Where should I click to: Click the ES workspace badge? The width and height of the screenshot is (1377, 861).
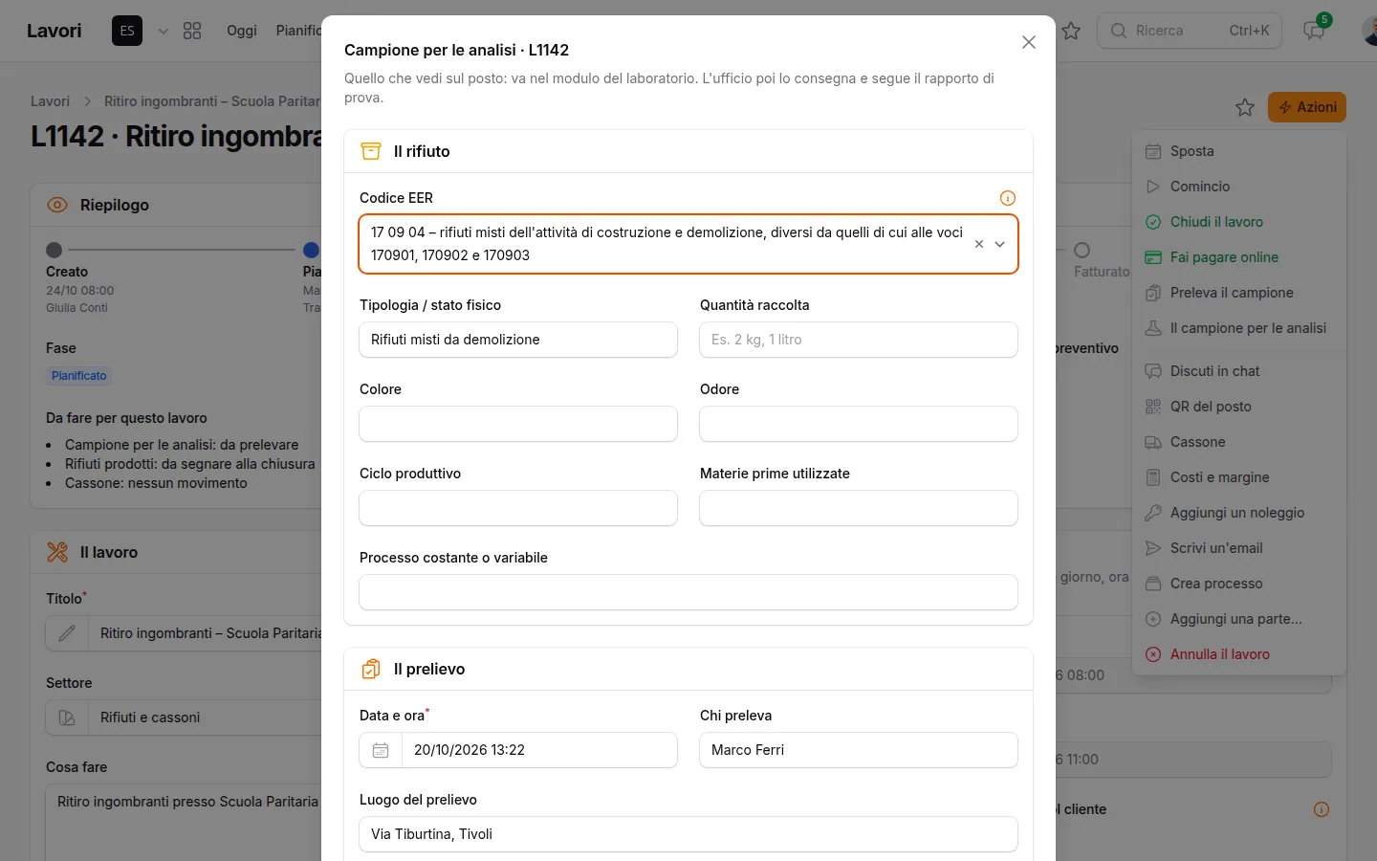(127, 31)
